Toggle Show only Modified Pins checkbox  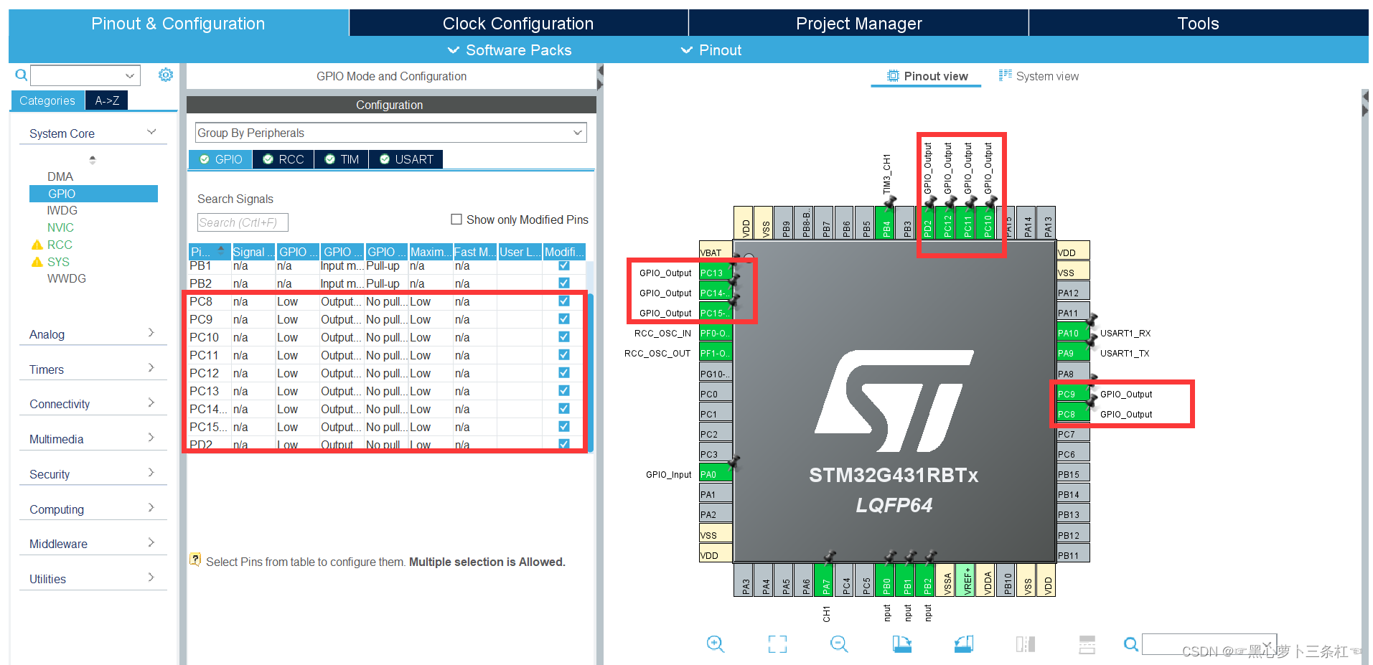pyautogui.click(x=456, y=220)
